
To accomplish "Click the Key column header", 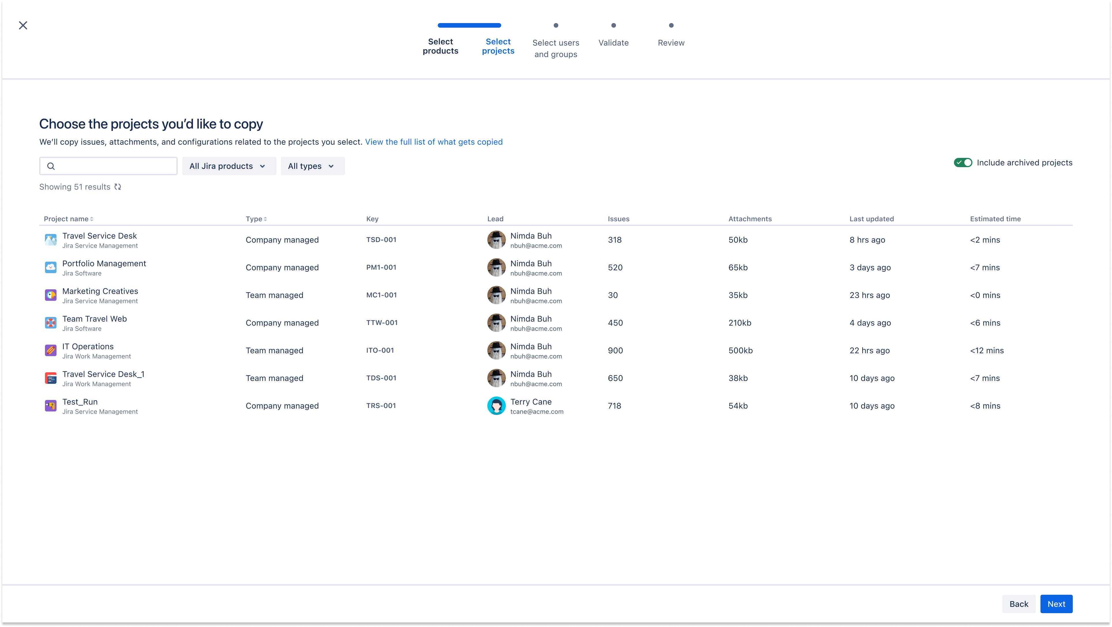I will (x=373, y=219).
